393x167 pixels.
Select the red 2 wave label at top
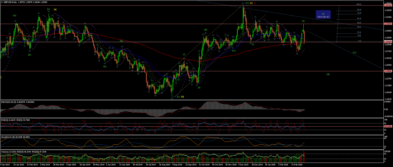click(x=255, y=3)
